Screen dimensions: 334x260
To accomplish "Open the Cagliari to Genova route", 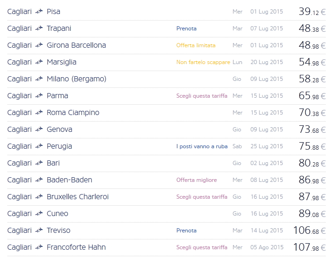I will (x=59, y=130).
